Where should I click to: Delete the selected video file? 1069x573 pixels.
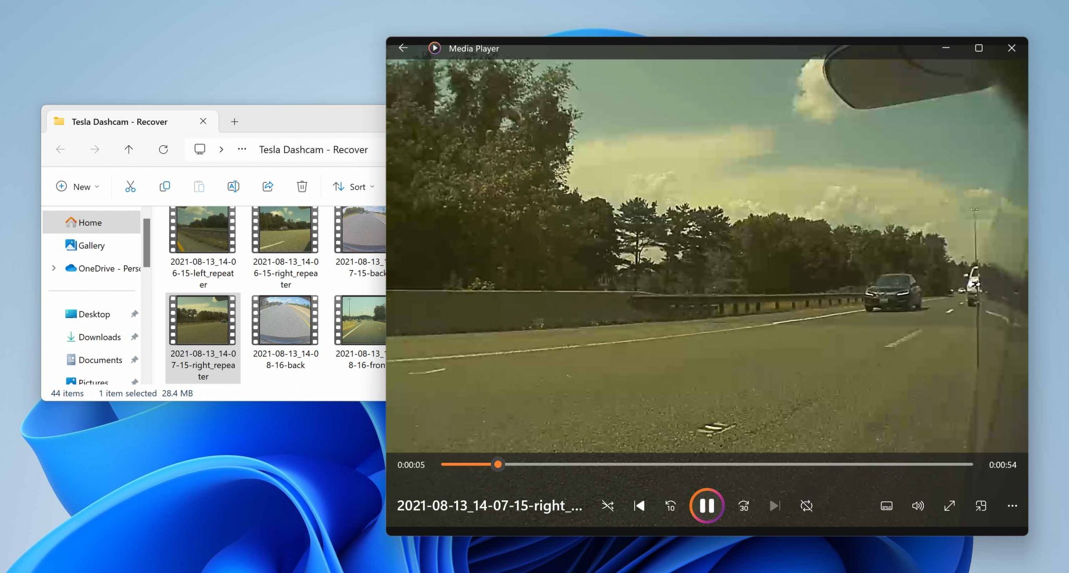pos(302,186)
